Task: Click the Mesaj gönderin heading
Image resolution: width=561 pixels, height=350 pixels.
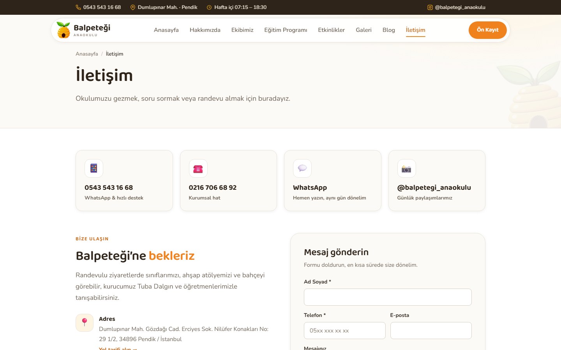Action: tap(336, 252)
